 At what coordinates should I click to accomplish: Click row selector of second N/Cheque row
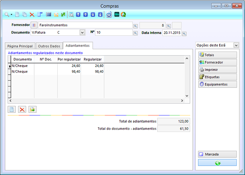coord(9,72)
